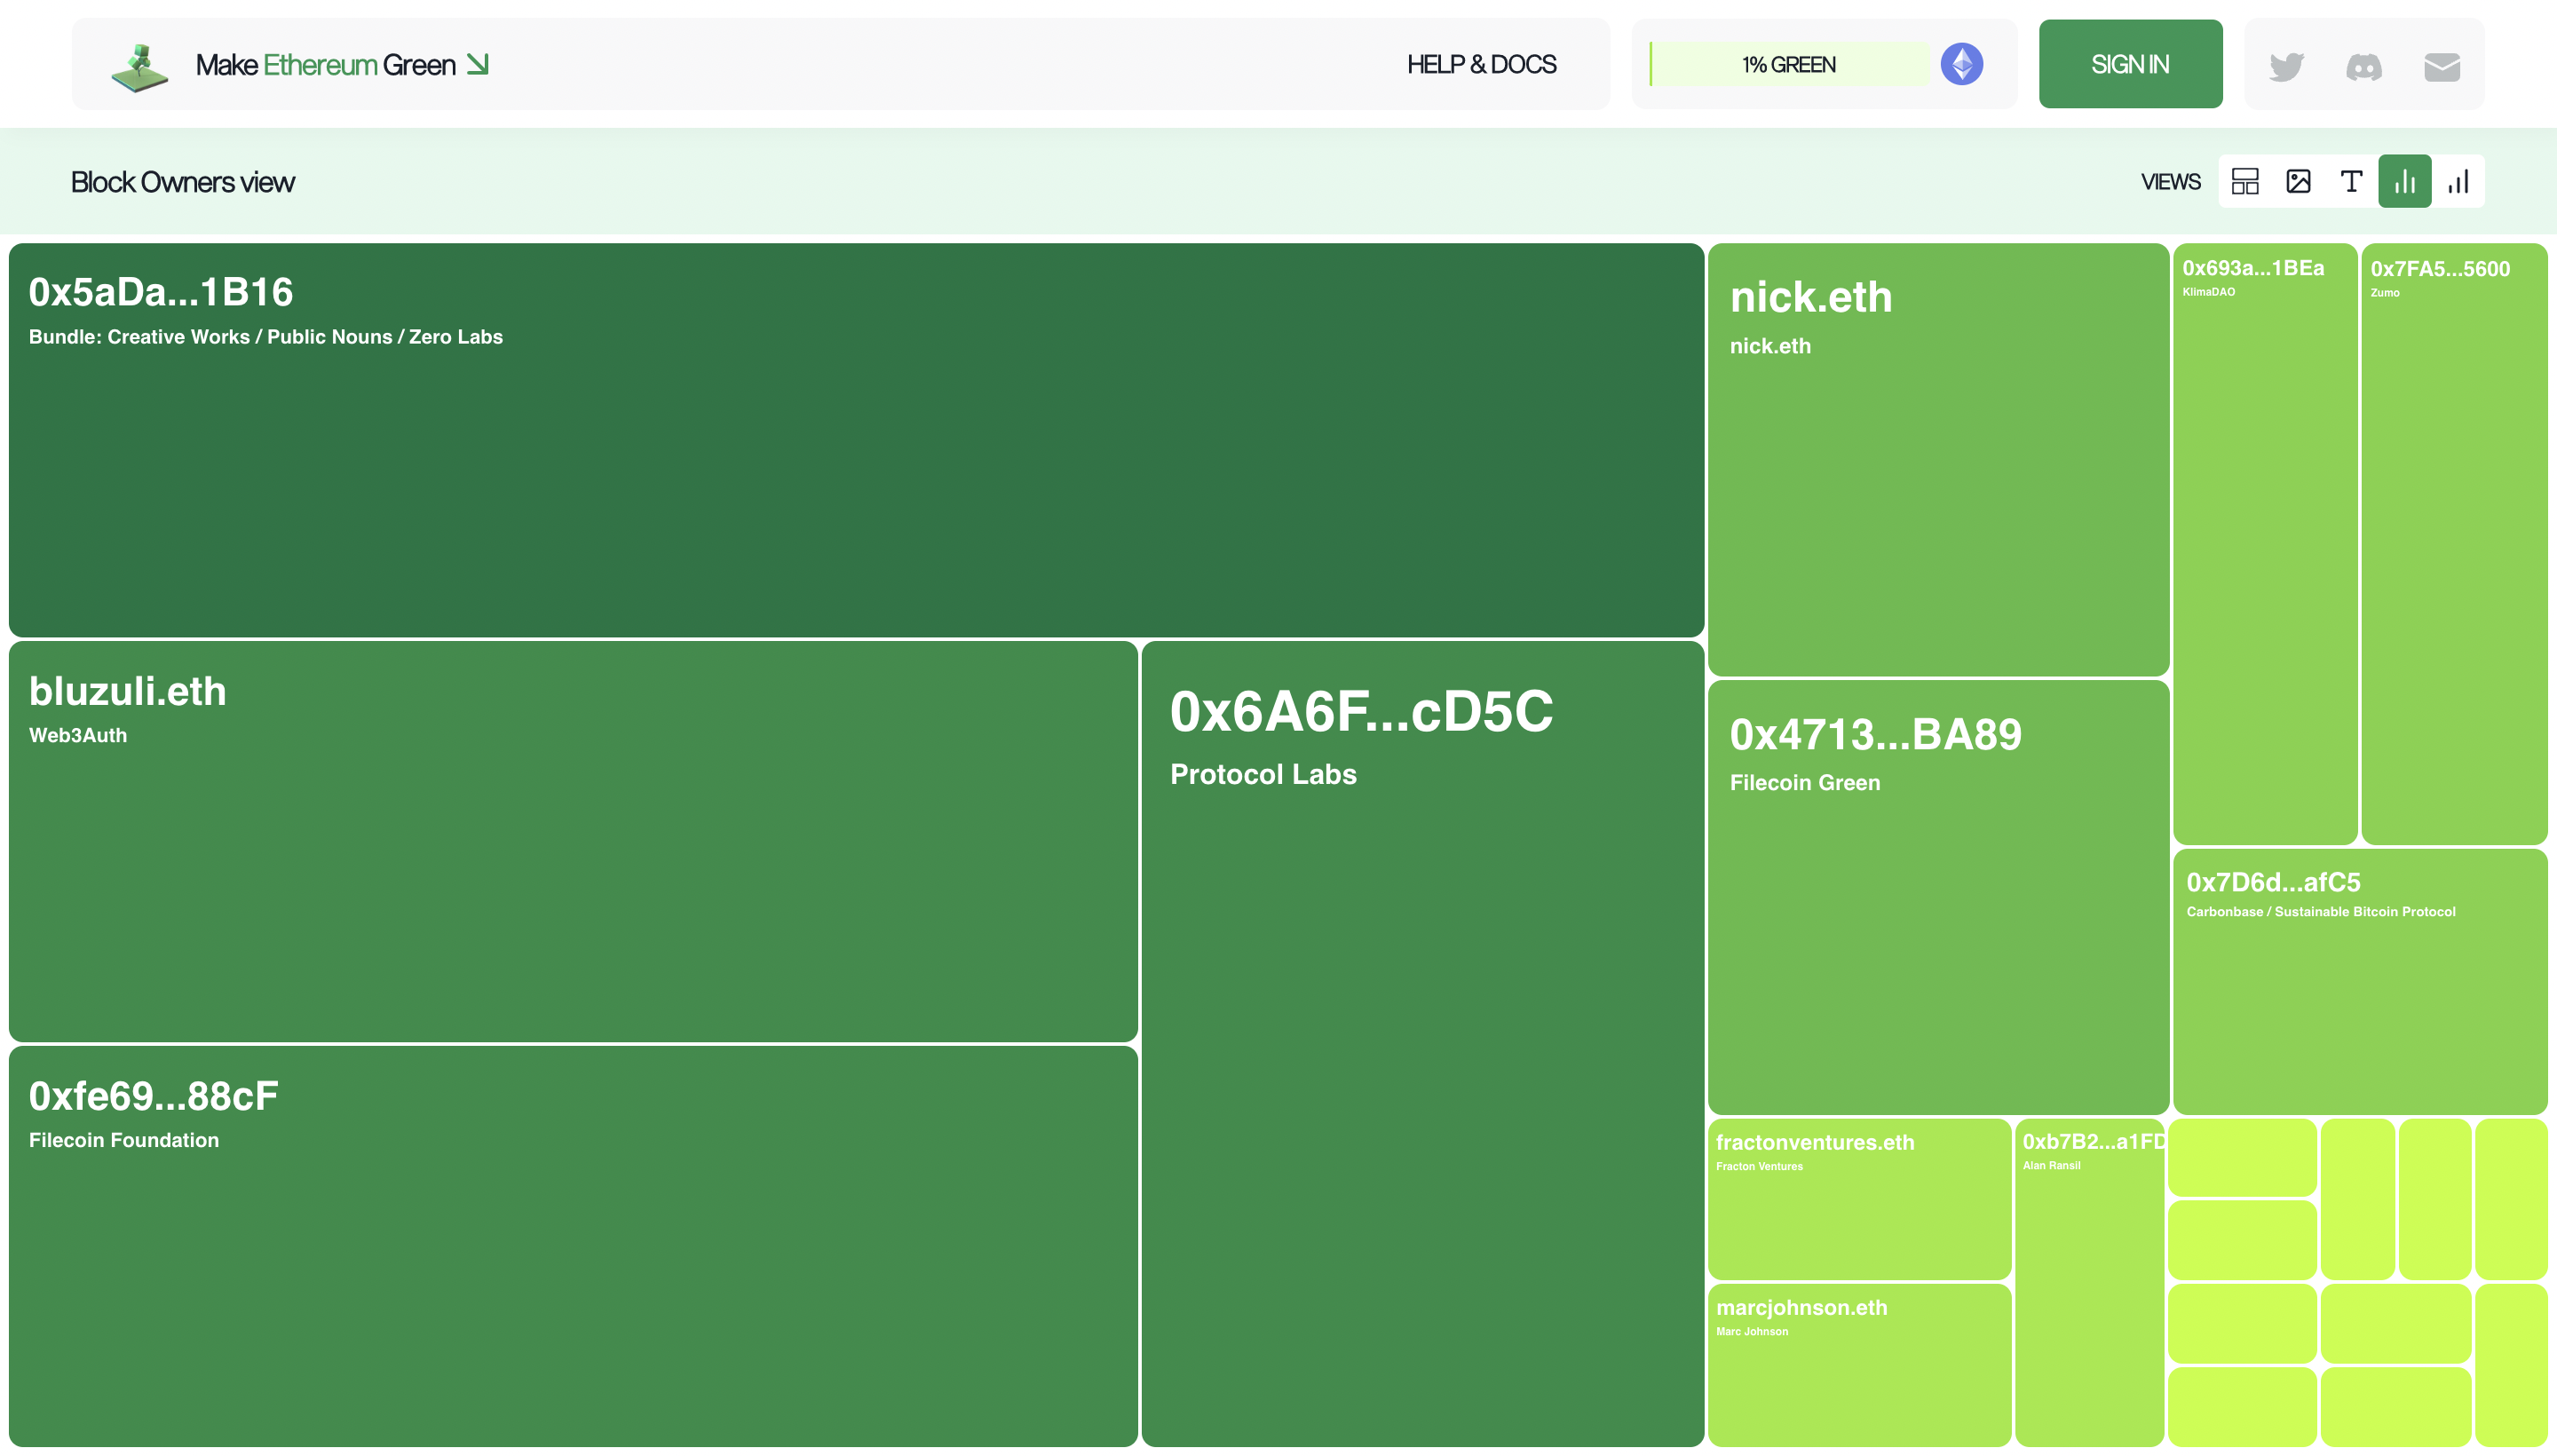Select the nick.eth block
Screen dimensions: 2557x1456
(1938, 459)
